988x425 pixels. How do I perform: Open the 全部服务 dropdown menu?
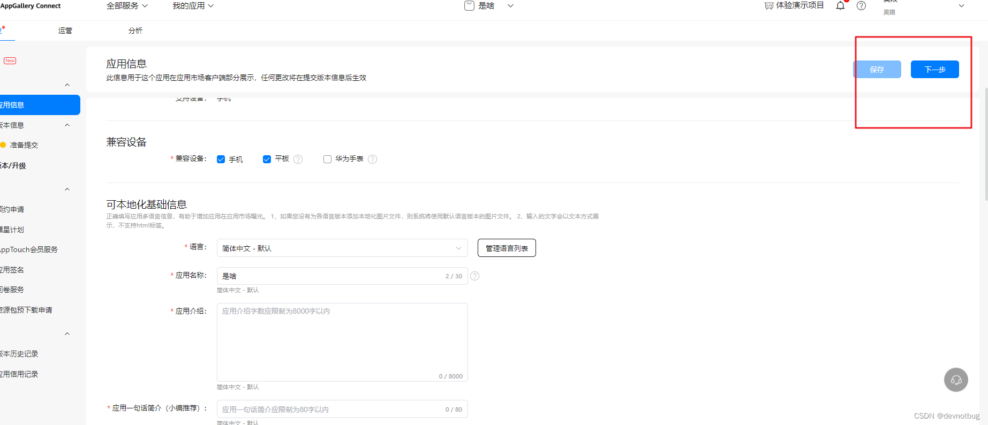pos(127,5)
